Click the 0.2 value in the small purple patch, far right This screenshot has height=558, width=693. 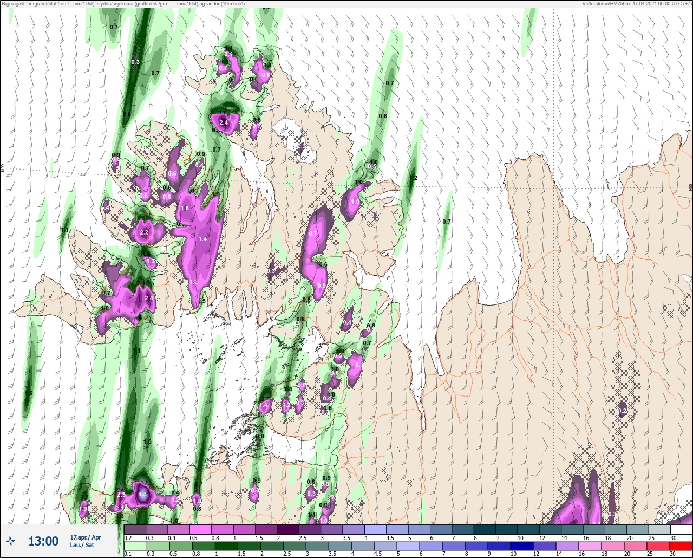pos(622,411)
